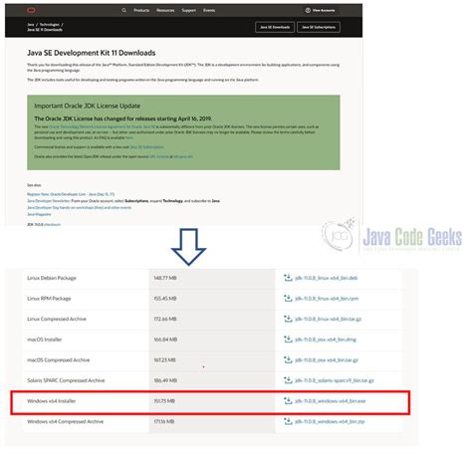The width and height of the screenshot is (472, 462).
Task: Open the Events menu
Action: [x=209, y=10]
